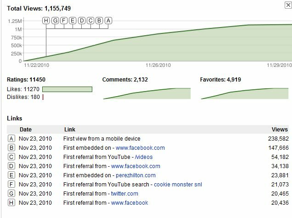The image size is (292, 218).
Task: Follow the perezhilton.com link
Action: click(135, 175)
